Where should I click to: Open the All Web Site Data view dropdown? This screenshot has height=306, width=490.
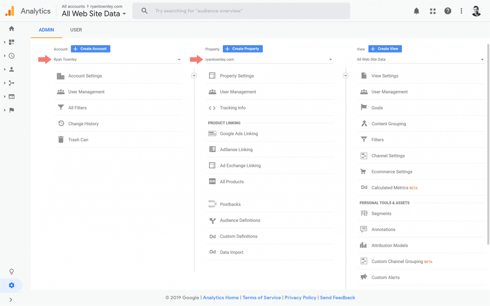click(421, 59)
